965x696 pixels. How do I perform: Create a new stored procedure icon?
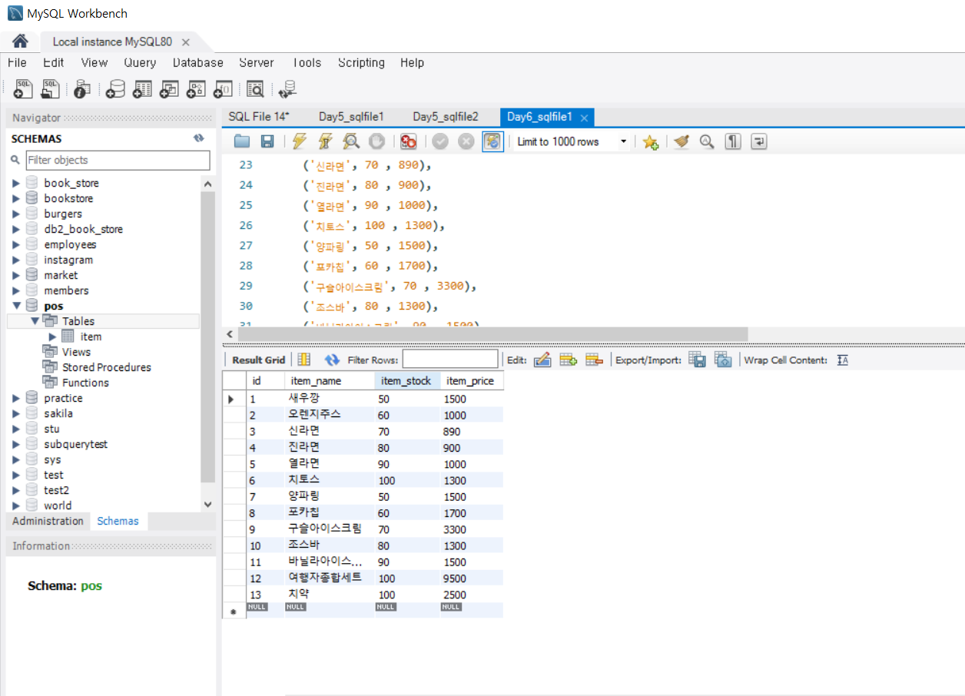click(x=196, y=89)
